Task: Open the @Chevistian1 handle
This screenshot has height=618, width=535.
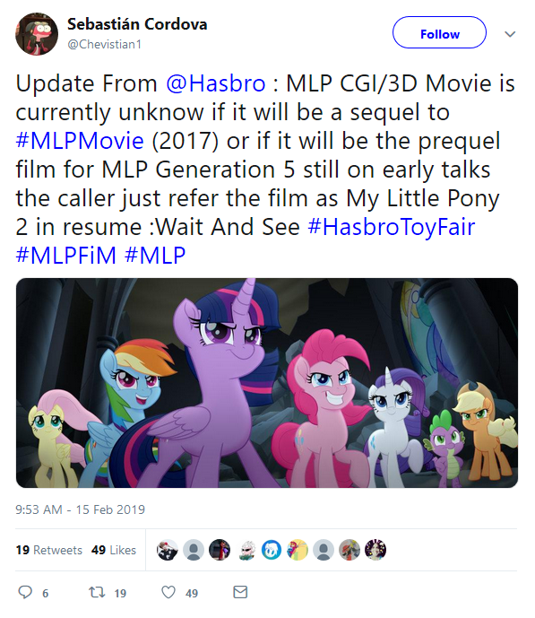Action: (x=104, y=44)
